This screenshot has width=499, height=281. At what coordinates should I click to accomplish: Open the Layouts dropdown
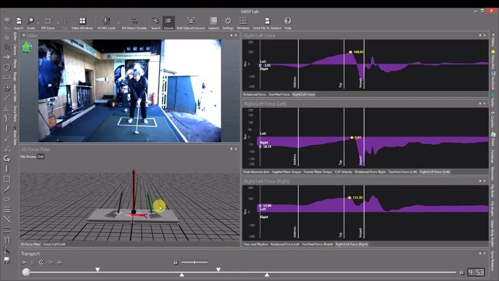pyautogui.click(x=213, y=22)
